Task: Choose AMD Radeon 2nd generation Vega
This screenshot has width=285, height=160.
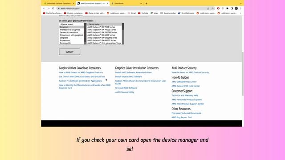Action: [104, 43]
